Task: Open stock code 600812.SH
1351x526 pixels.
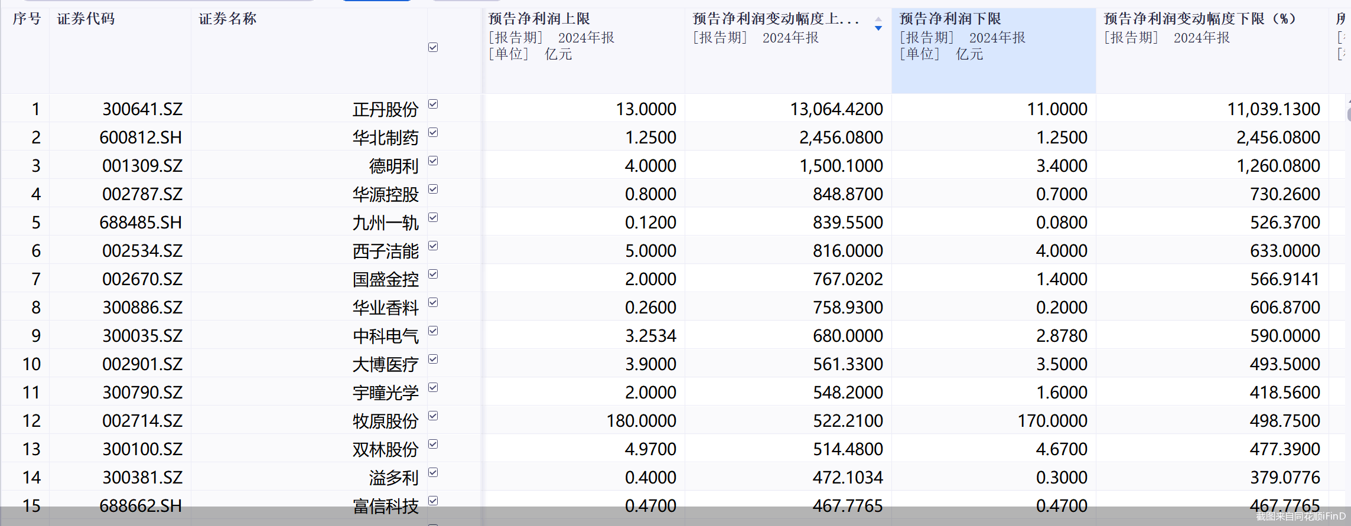Action: pos(141,138)
